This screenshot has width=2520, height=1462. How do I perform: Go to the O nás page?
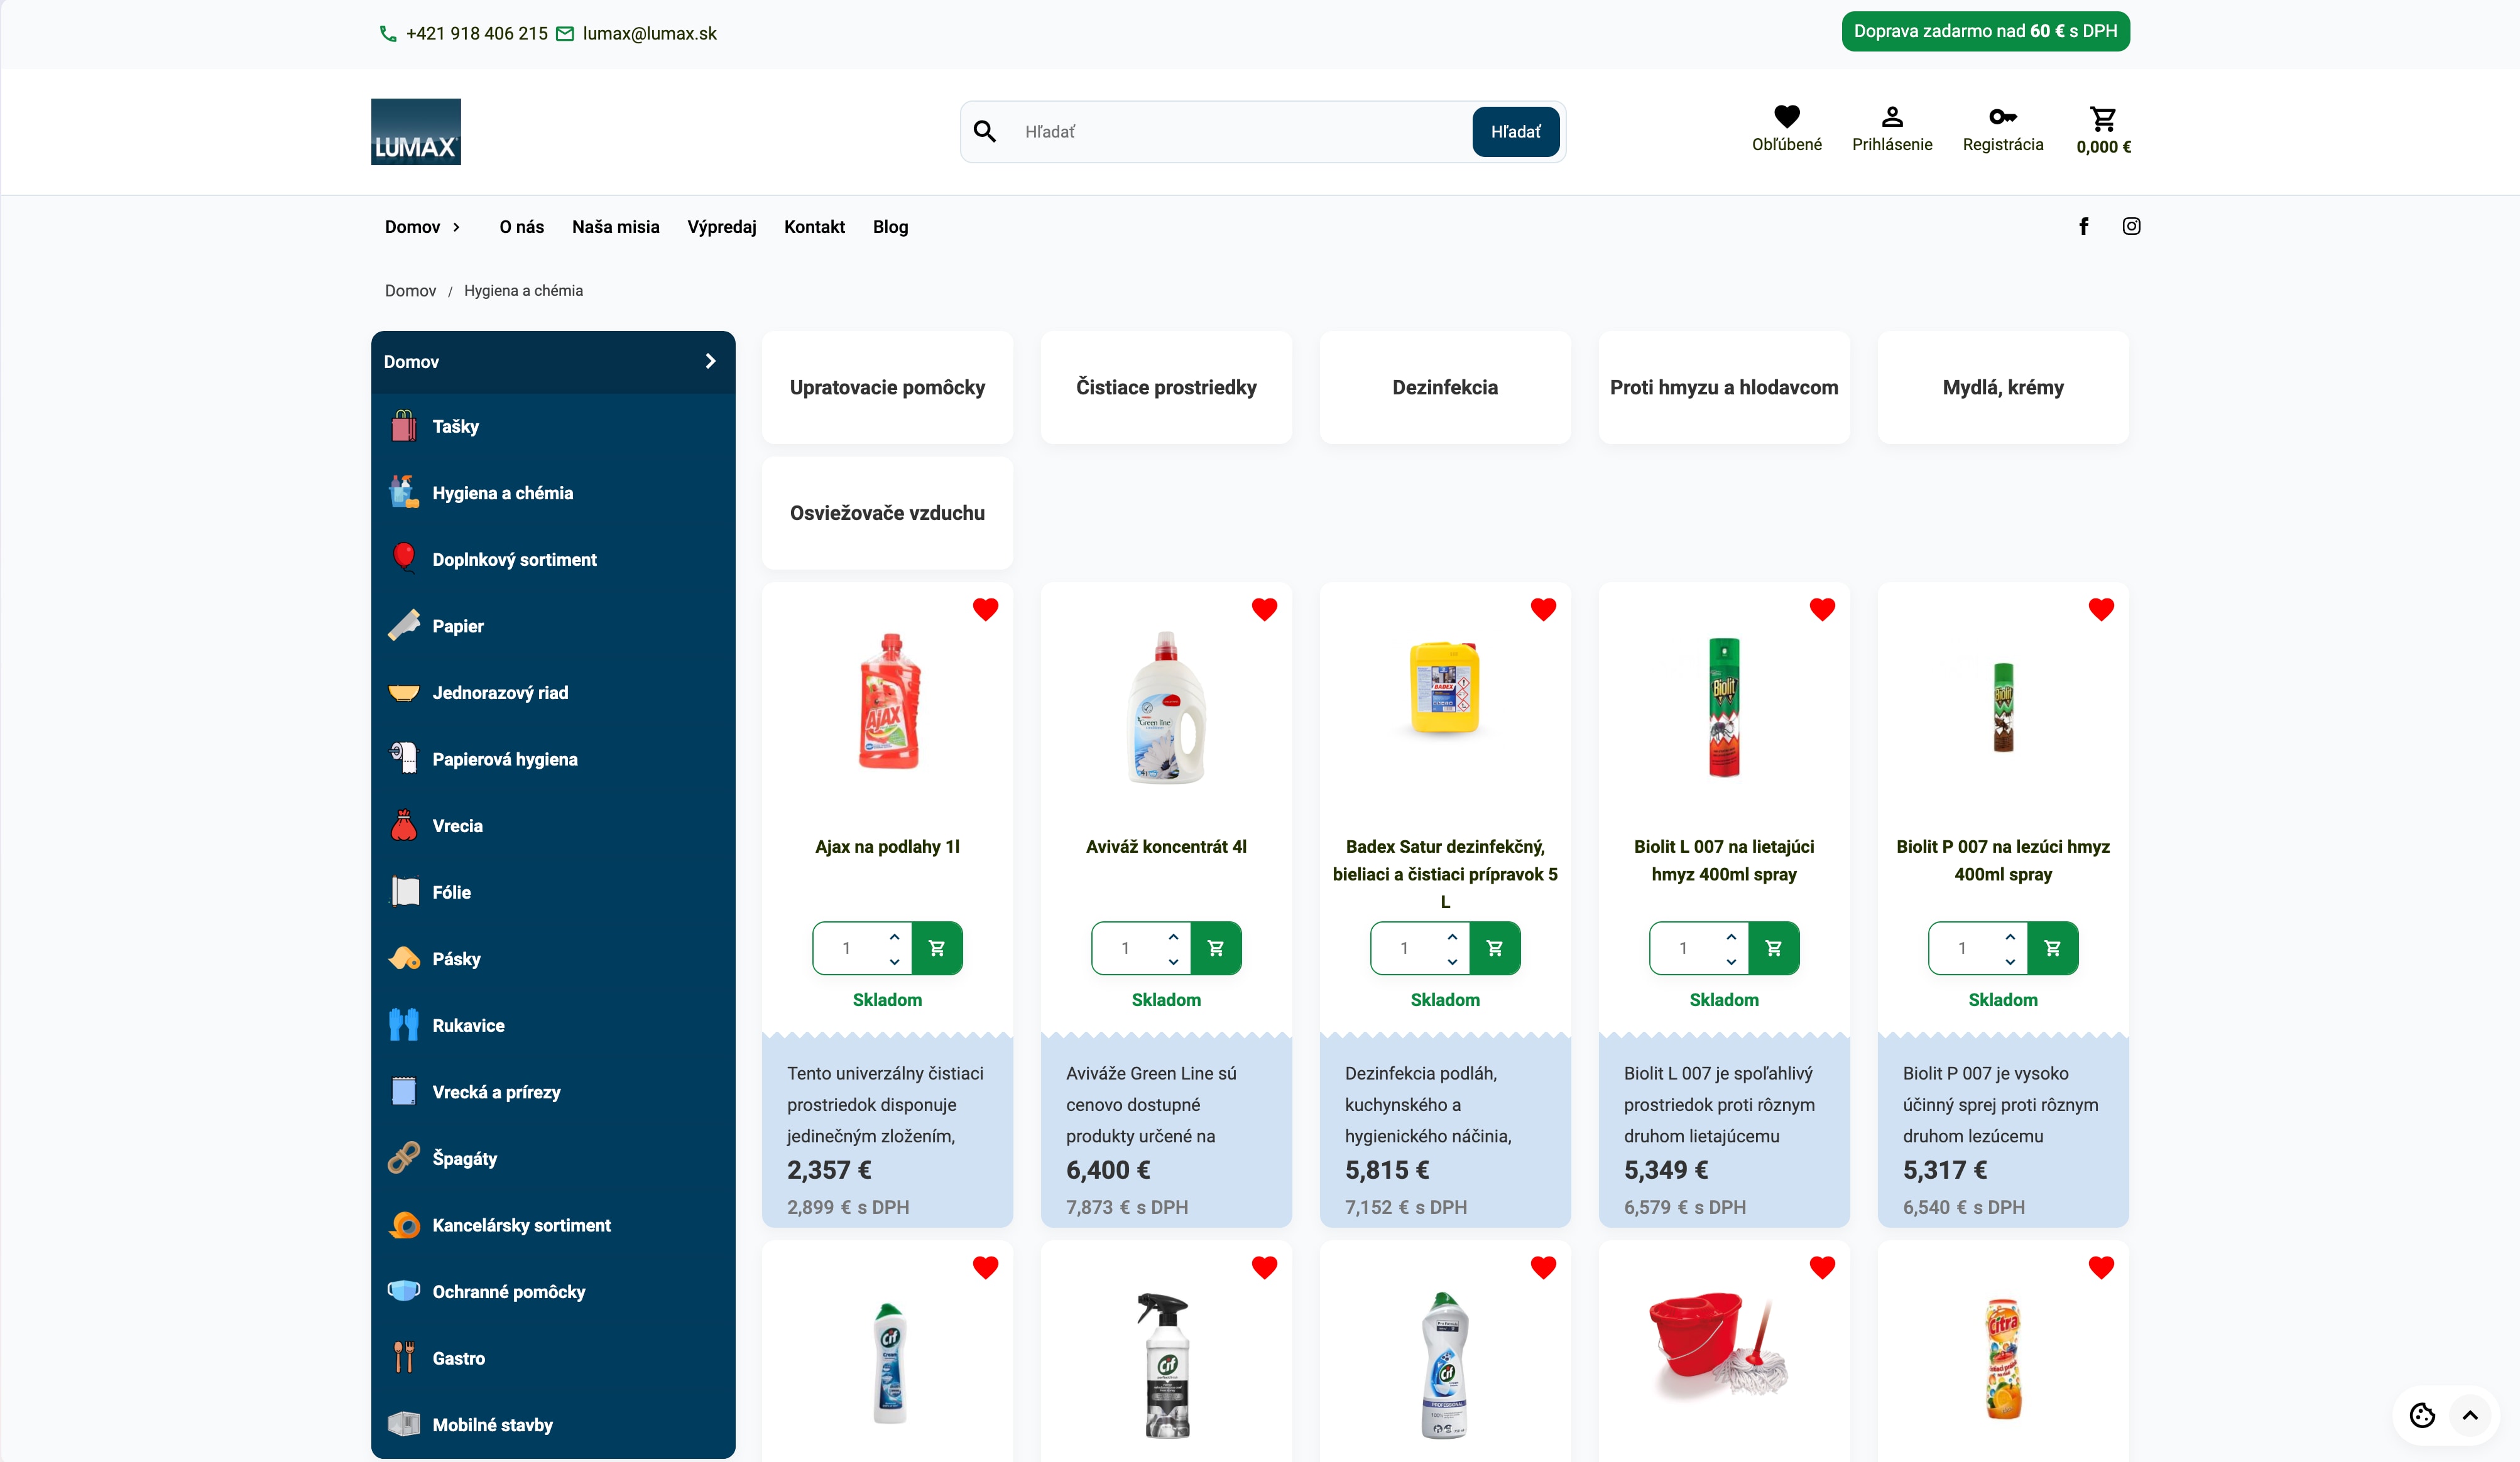[522, 227]
